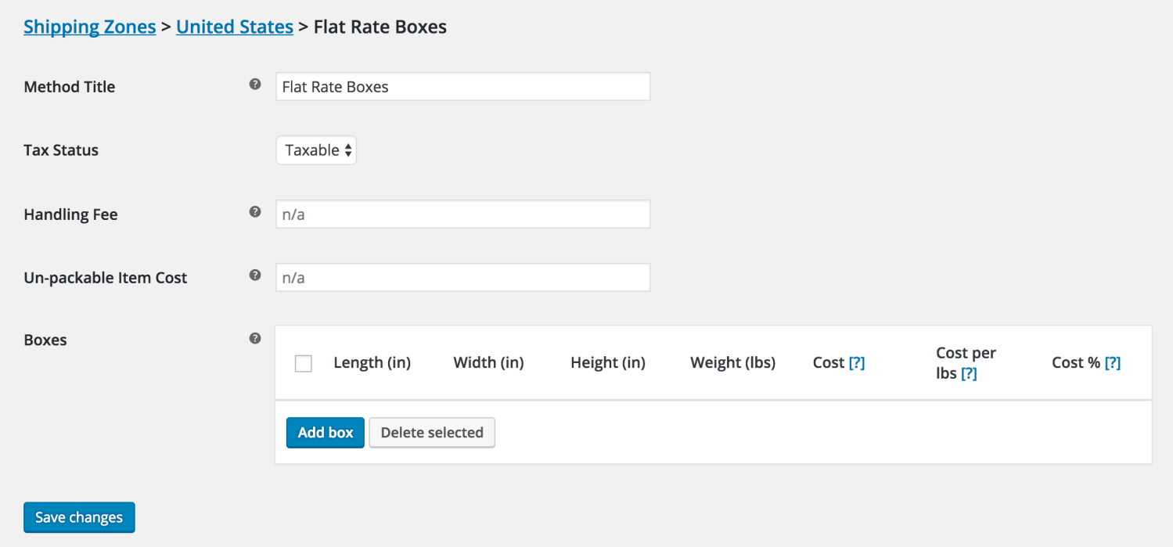Click inside the Handling Fee field
1173x547 pixels.
(x=462, y=213)
